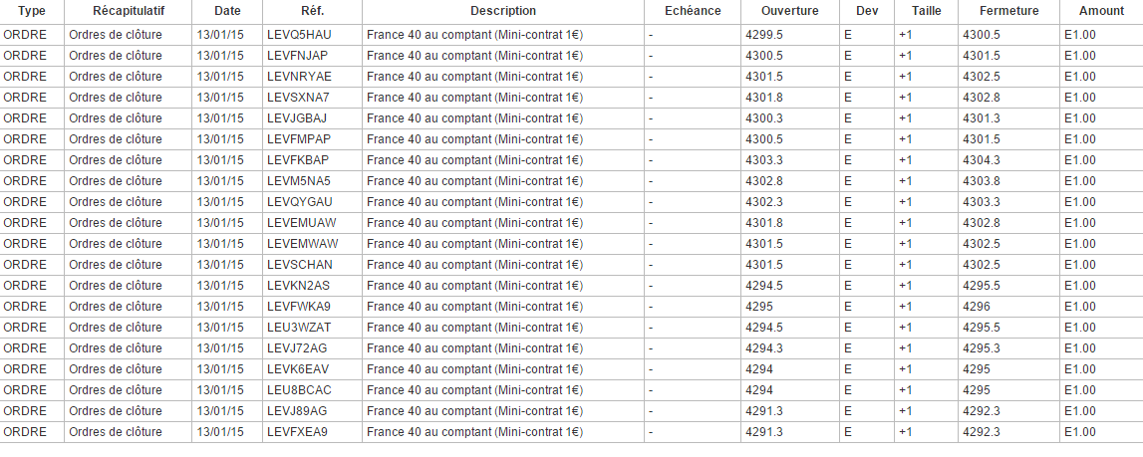Viewport: 1143px width, 457px height.
Task: Click reference LEVM5NA5 in the table
Action: (x=299, y=181)
